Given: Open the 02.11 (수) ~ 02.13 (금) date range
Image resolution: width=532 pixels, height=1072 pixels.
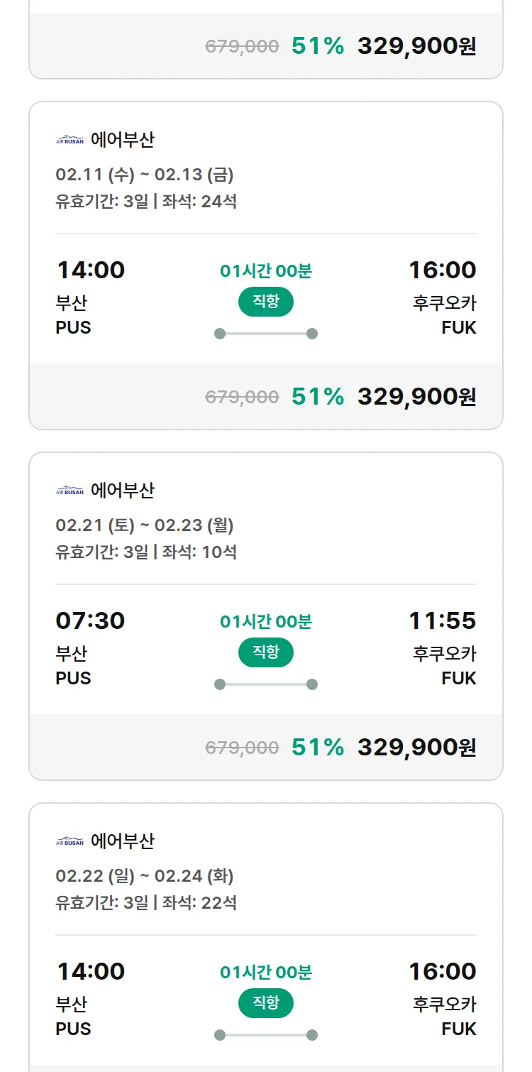Looking at the screenshot, I should pyautogui.click(x=145, y=175).
